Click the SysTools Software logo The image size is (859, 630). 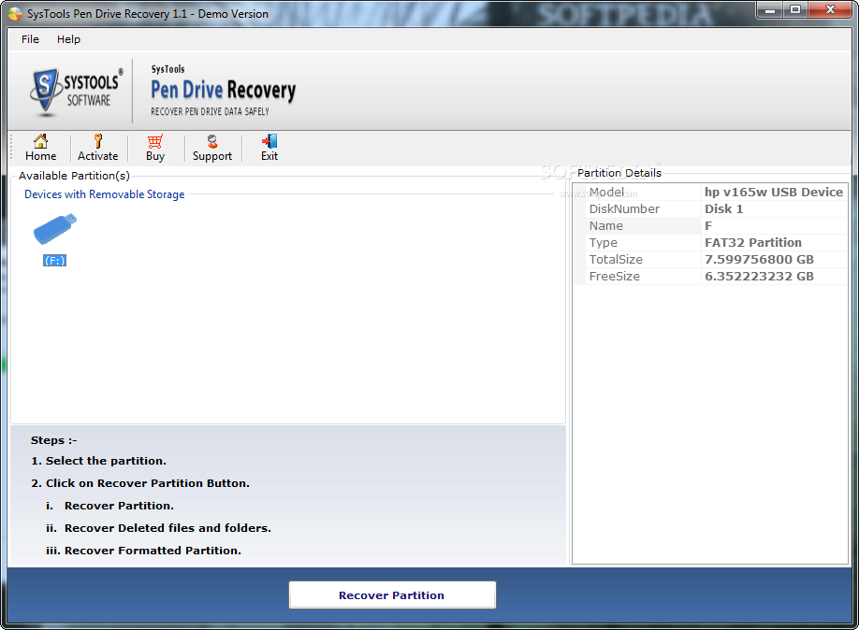click(x=77, y=91)
